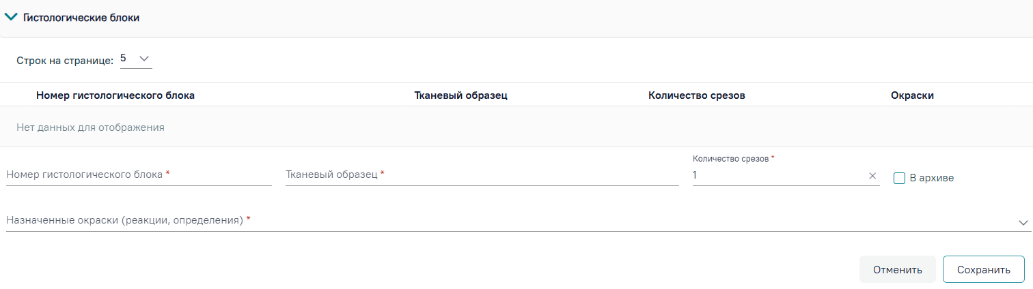This screenshot has width=1033, height=289.
Task: Focus the Номер гистологического блока input field
Action: 139,175
